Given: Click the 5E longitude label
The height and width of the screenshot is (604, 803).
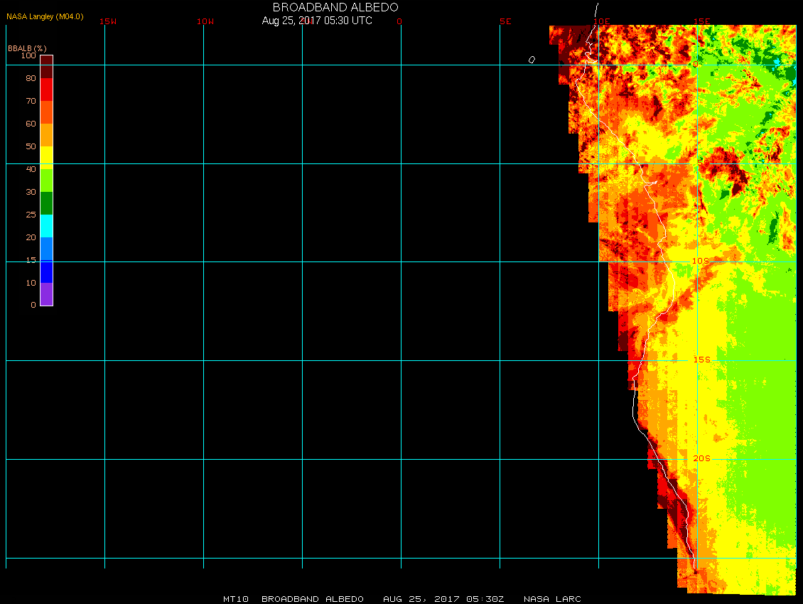Looking at the screenshot, I should point(505,21).
